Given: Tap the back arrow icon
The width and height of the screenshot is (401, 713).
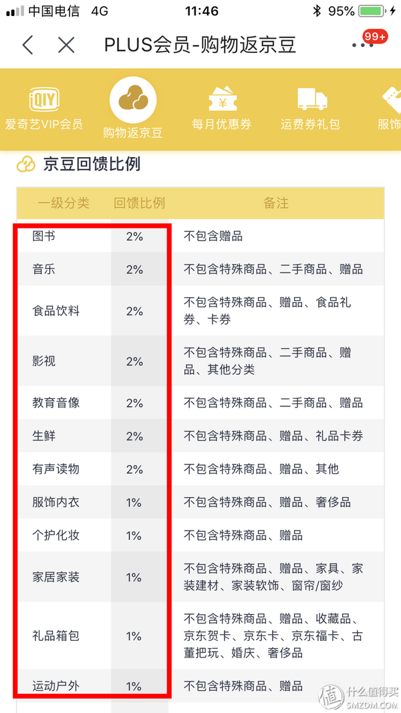Looking at the screenshot, I should coord(27,45).
